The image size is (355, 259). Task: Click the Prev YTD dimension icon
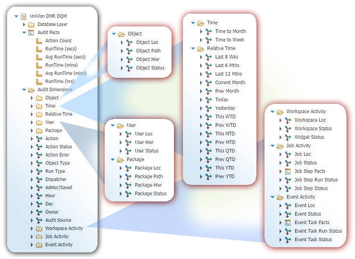(208, 177)
